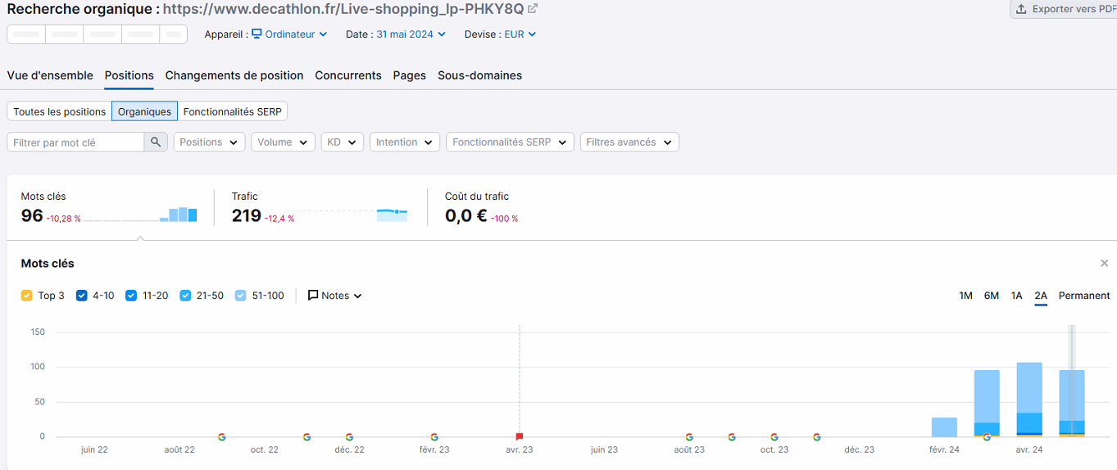This screenshot has width=1117, height=470.
Task: Open the external link icon beside the URL
Action: pyautogui.click(x=533, y=9)
